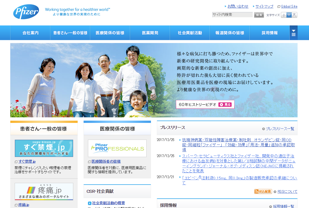Screen dimensions: 309x208
Task: Click external-link icon beside すぐ禁煙.jp link
Action: pos(16,162)
